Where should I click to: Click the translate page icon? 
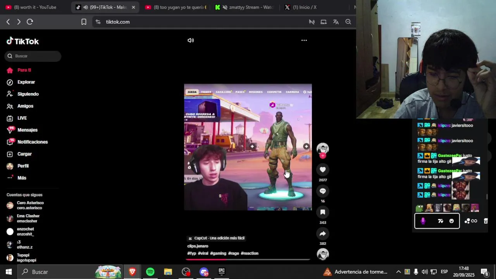[336, 22]
